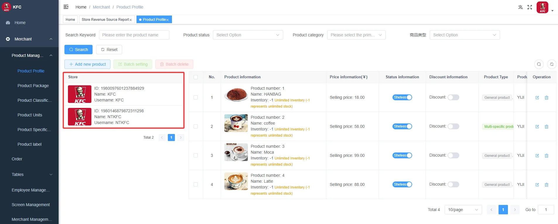558x224 pixels.
Task: Click the round search icon above table
Action: pos(539,64)
